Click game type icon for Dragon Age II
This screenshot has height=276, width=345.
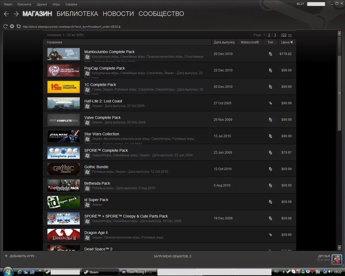270,235
